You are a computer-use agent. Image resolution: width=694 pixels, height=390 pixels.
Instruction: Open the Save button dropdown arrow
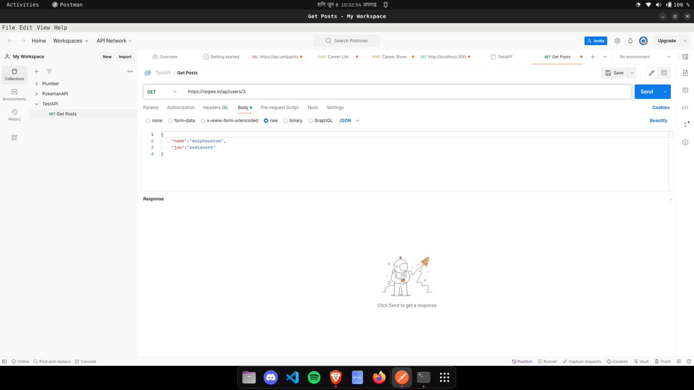point(632,73)
